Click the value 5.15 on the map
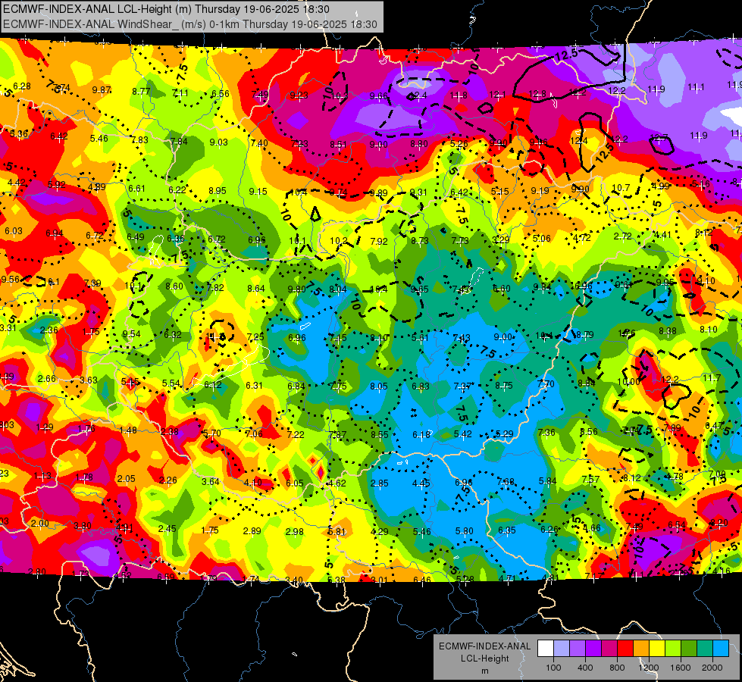Screen dimensions: 742x682 tap(499, 191)
